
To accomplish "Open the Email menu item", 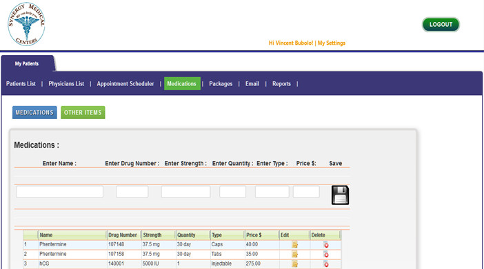I will click(252, 84).
